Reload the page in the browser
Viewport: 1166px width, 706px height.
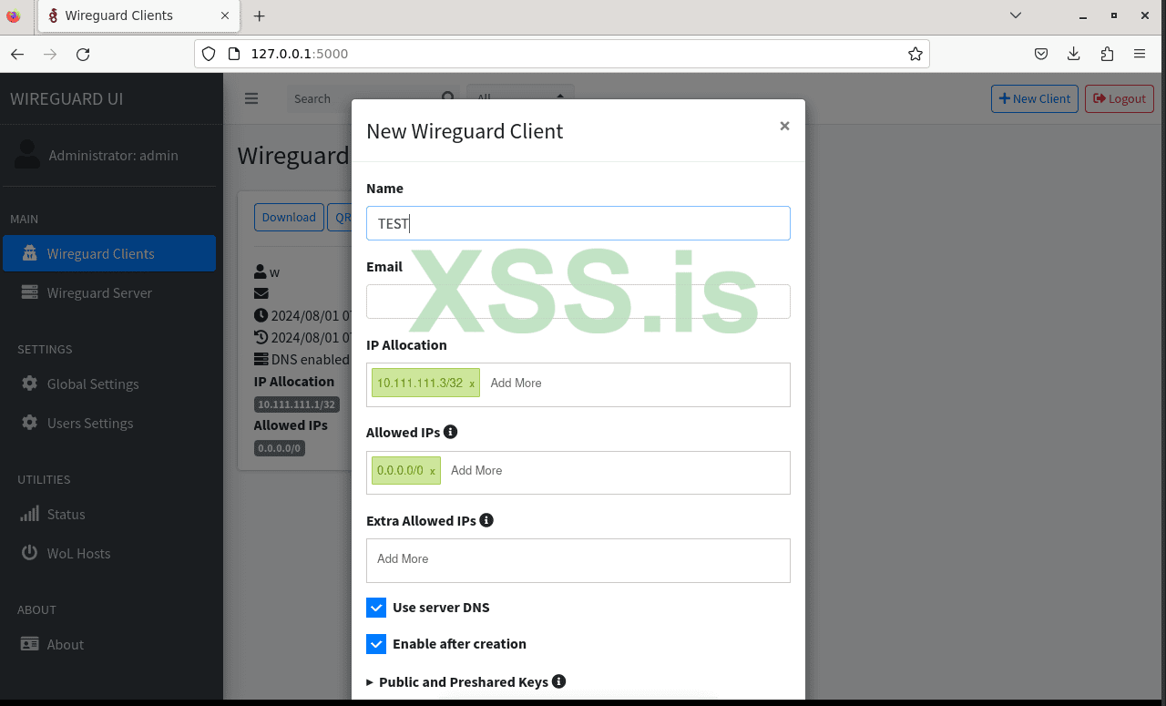click(83, 54)
